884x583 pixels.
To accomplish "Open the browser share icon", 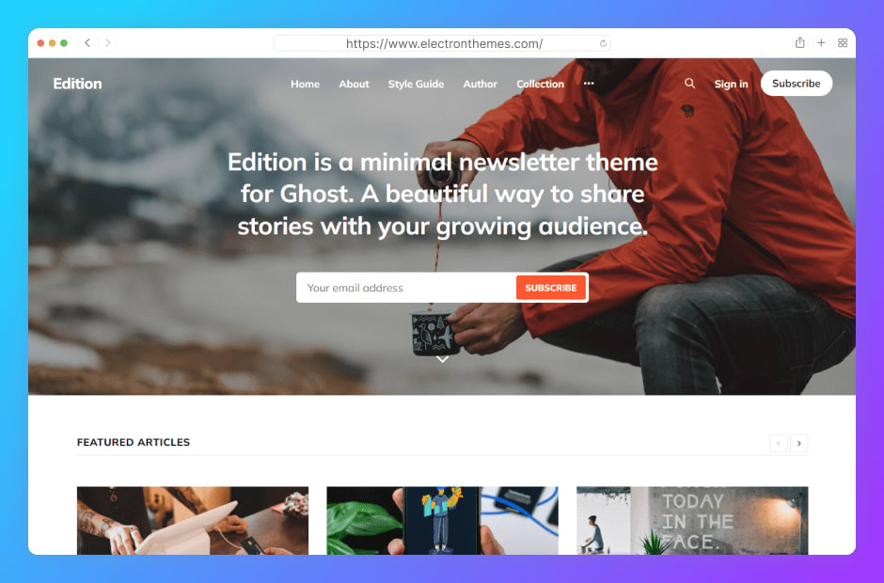I will [x=799, y=43].
